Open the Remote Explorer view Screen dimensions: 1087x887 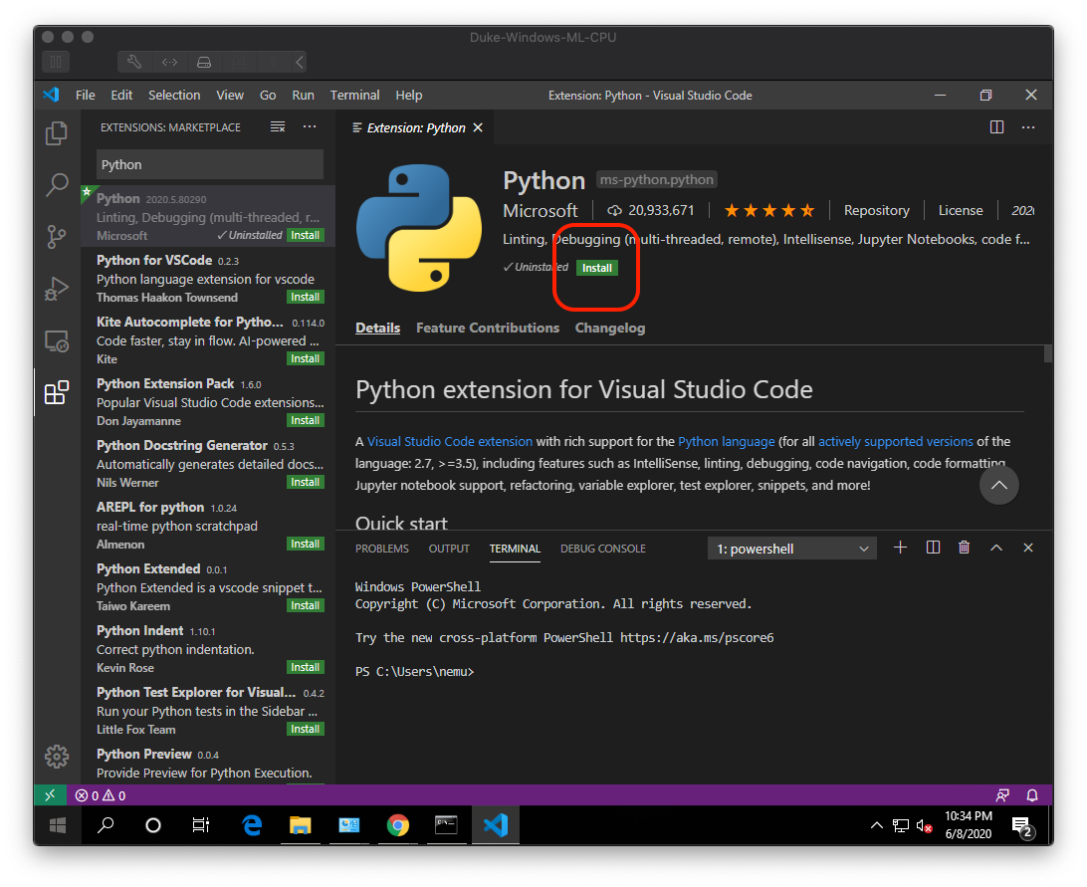[56, 340]
